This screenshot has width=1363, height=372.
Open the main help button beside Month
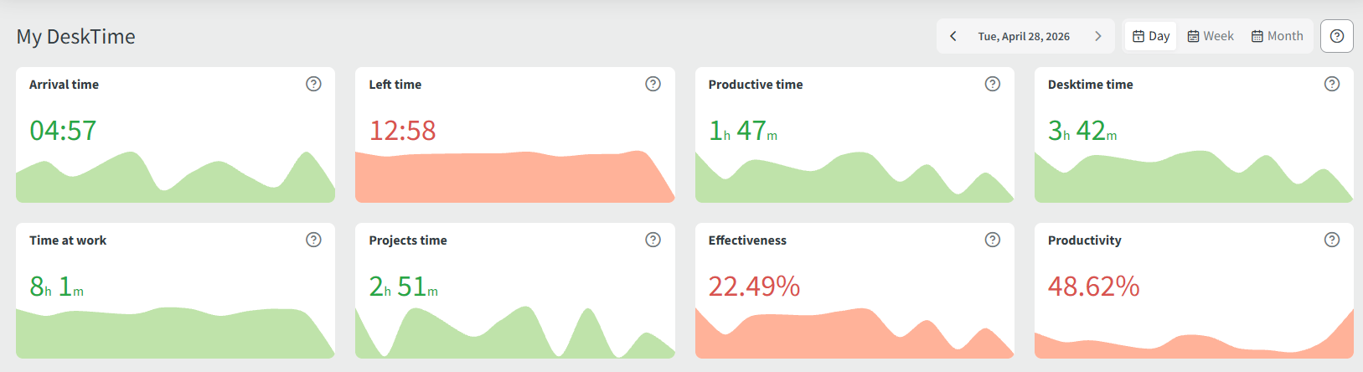point(1337,36)
